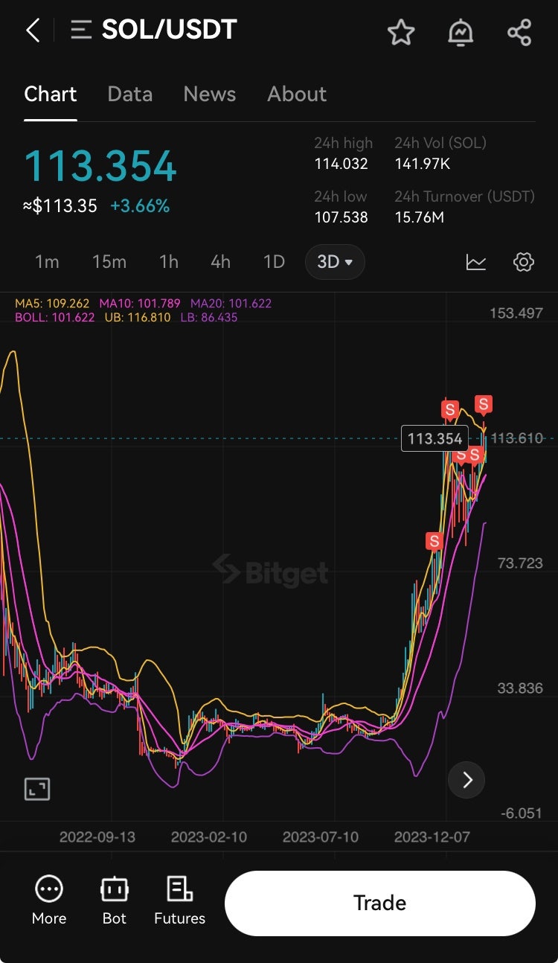The width and height of the screenshot is (558, 963).
Task: Tap the 2023-12-07 date axis label
Action: point(432,837)
